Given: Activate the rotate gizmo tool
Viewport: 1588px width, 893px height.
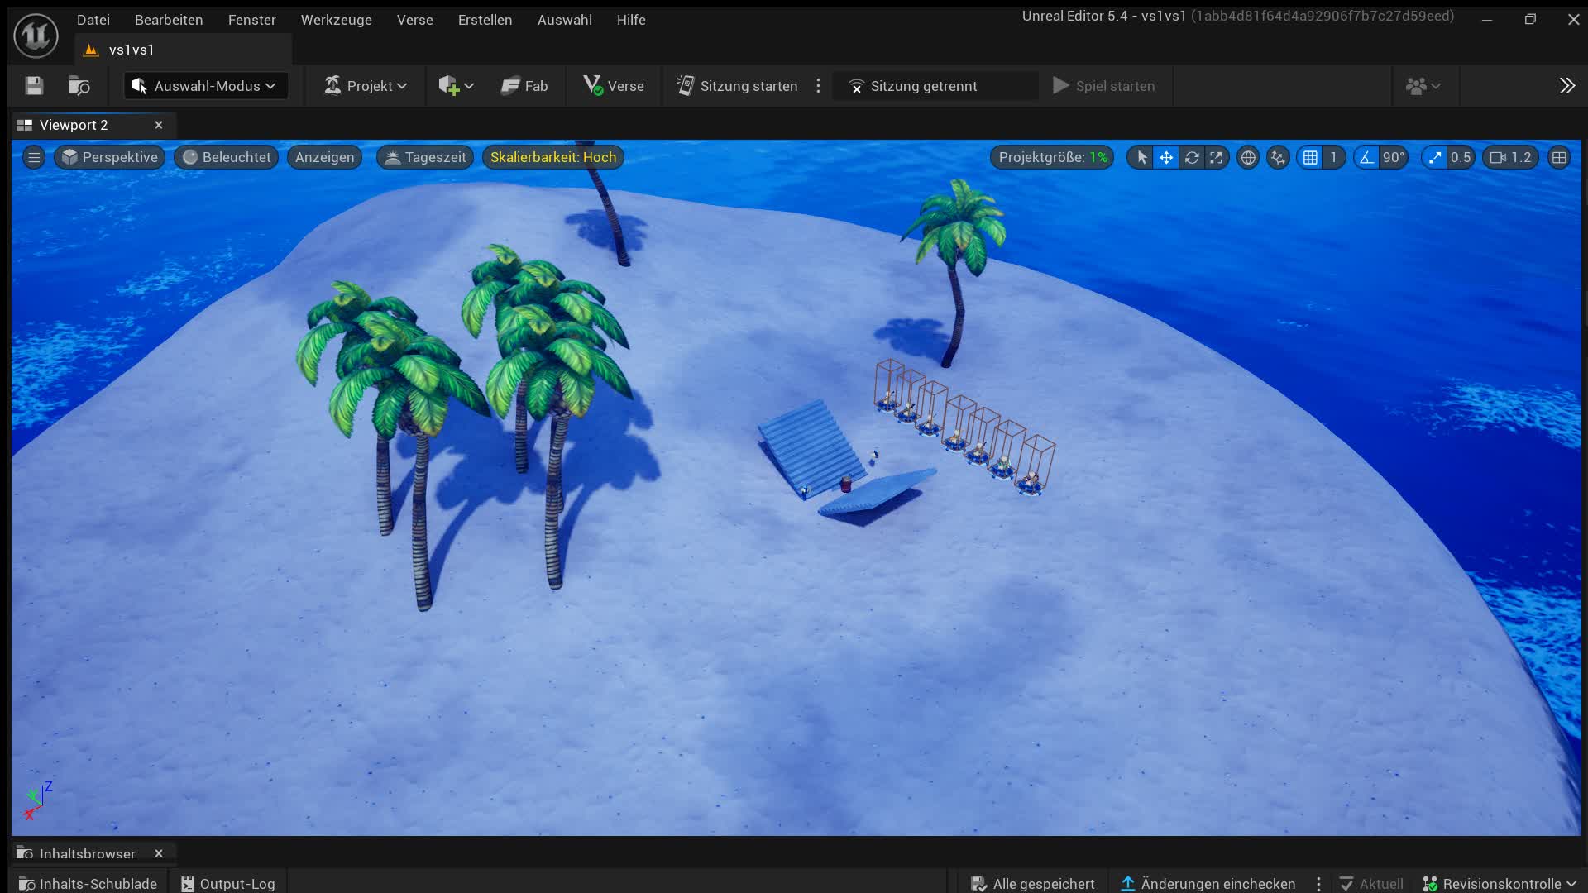Looking at the screenshot, I should [x=1191, y=157].
